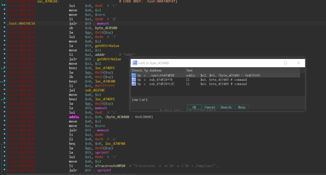This screenshot has width=326, height=175.
Task: Click the xrefs dialog title icon
Action: point(135,63)
